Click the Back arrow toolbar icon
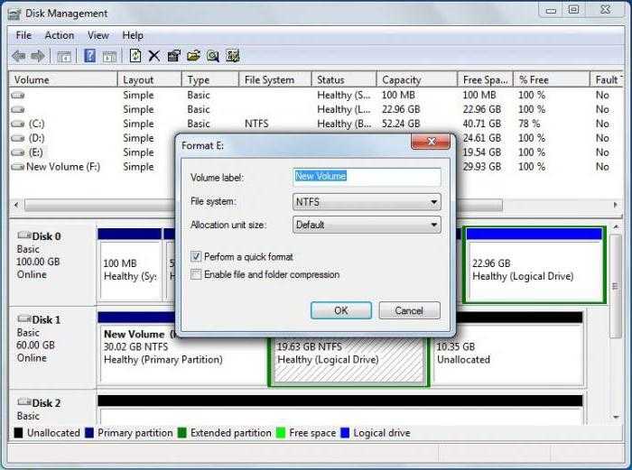 (x=19, y=56)
